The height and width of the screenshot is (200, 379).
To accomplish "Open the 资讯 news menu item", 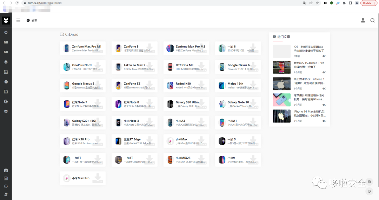I will pyautogui.click(x=32, y=21).
